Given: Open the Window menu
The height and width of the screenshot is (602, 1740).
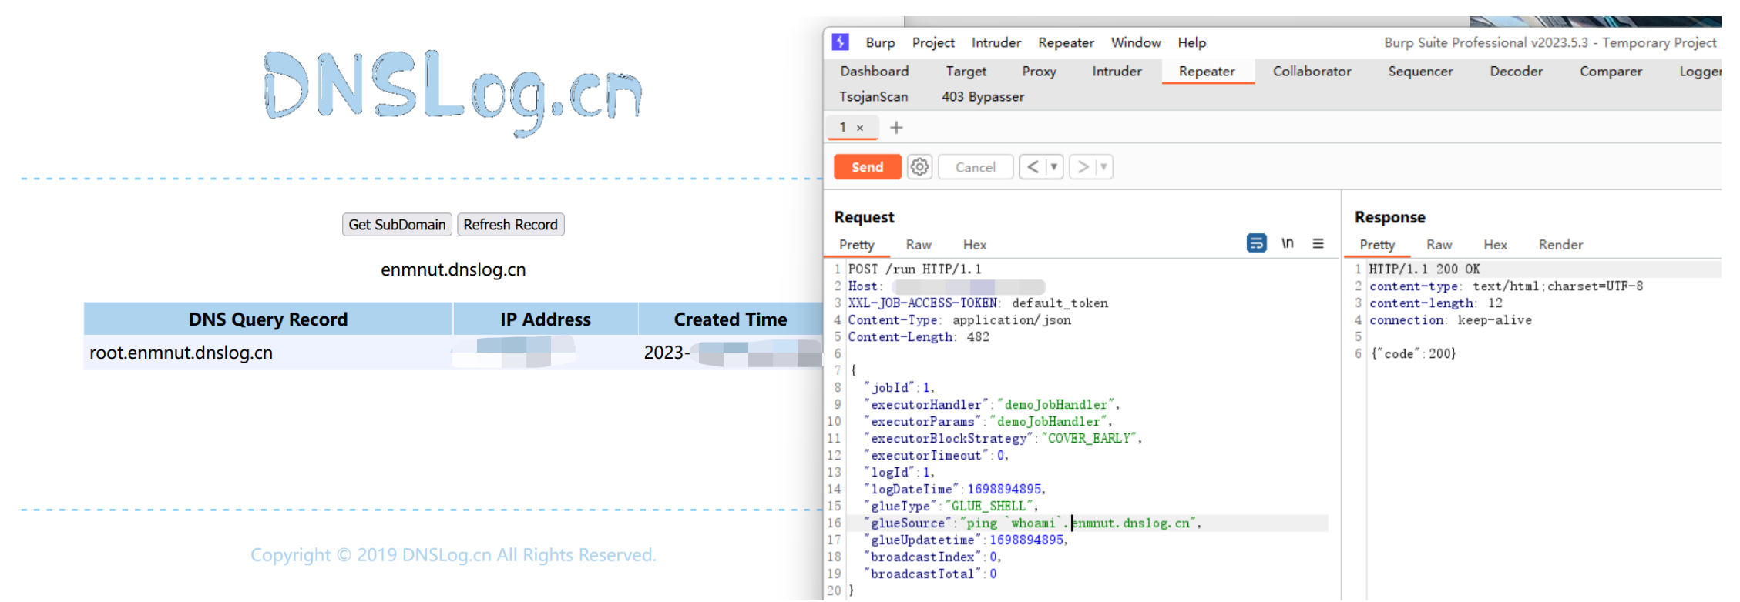Looking at the screenshot, I should point(1136,43).
